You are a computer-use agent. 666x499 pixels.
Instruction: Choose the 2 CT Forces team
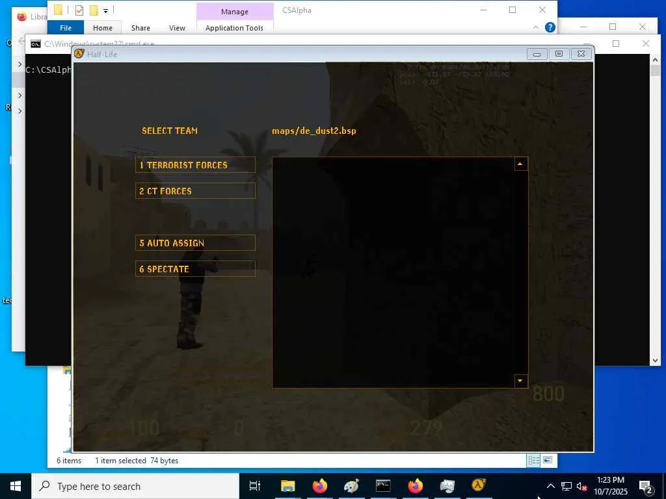click(195, 191)
